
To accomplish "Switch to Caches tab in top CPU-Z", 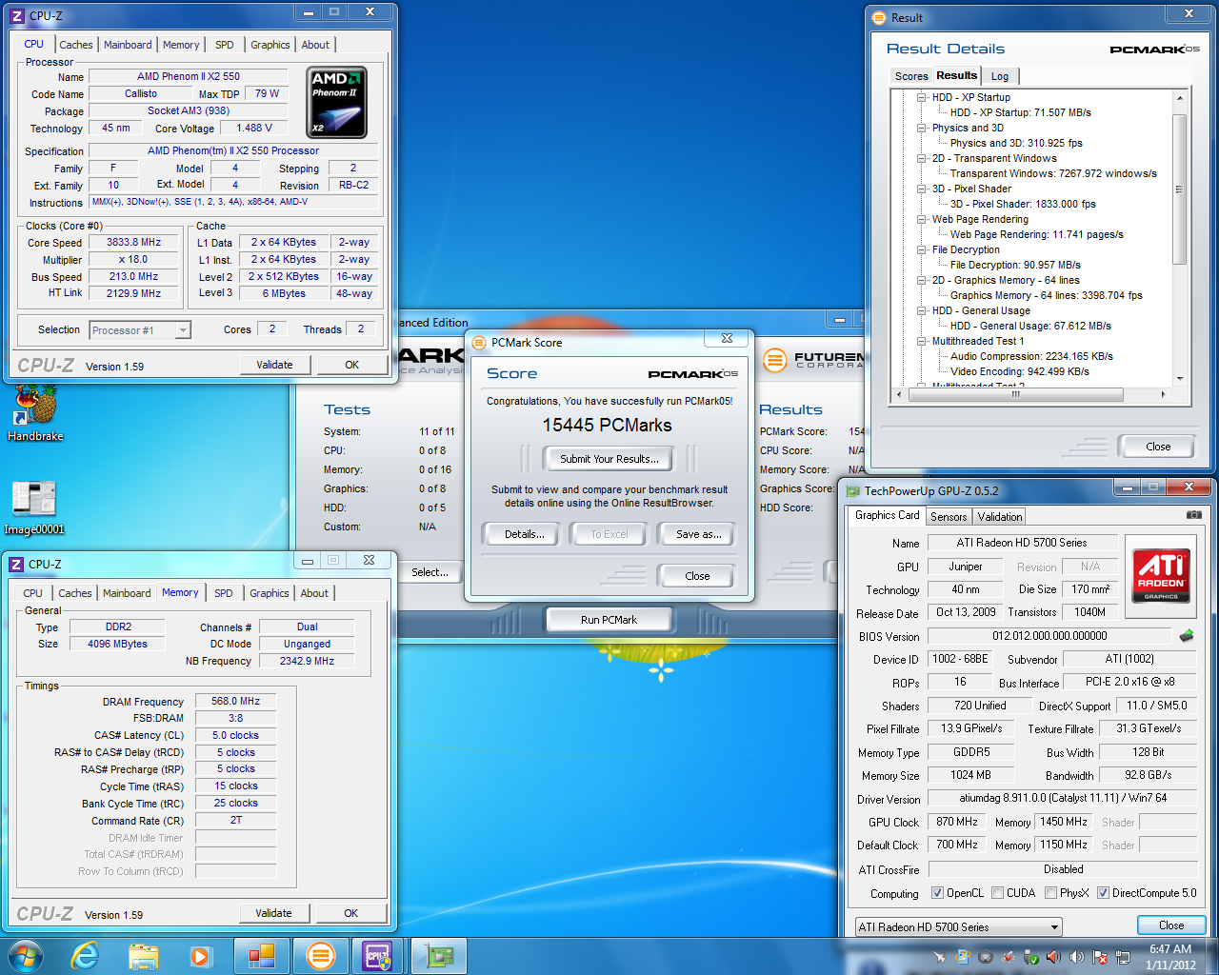I will pos(76,45).
